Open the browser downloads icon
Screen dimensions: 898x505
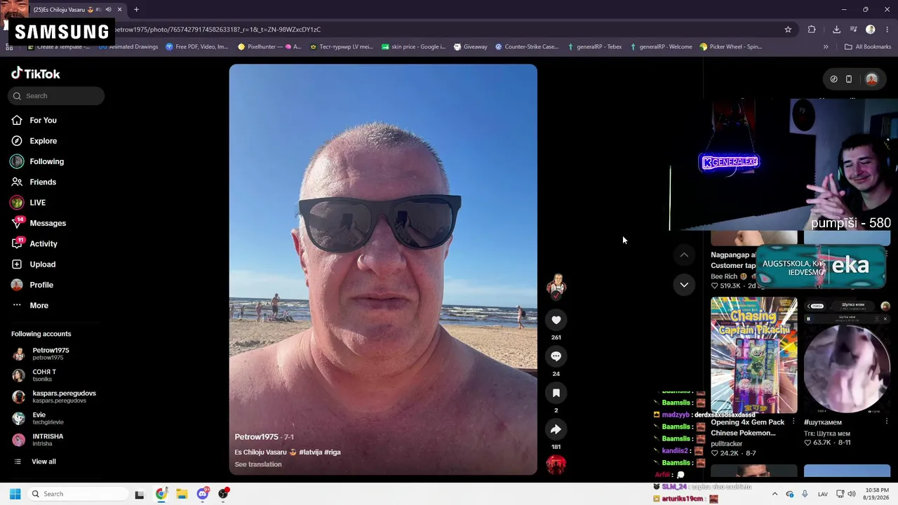coord(836,29)
